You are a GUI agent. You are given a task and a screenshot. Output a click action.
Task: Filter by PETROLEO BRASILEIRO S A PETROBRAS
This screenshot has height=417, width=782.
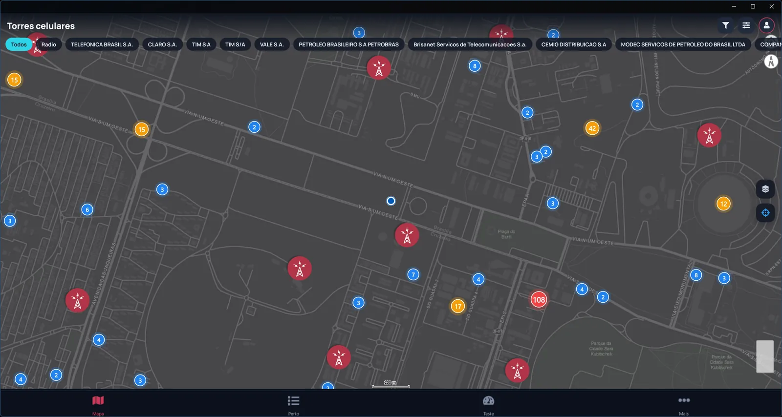(348, 44)
